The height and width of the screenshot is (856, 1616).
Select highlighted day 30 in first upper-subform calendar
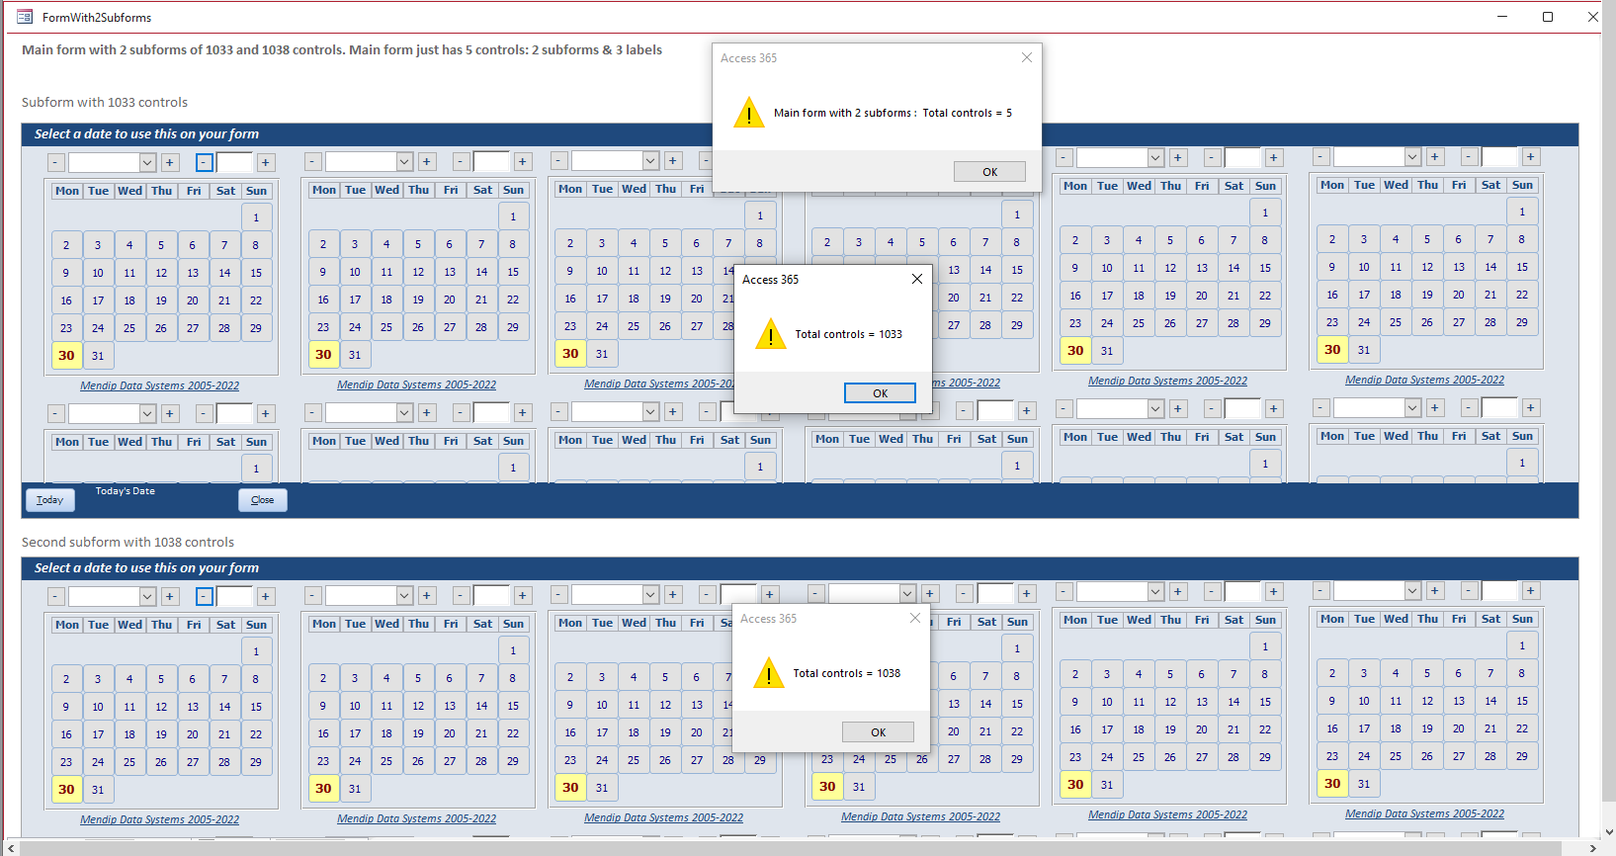[66, 356]
